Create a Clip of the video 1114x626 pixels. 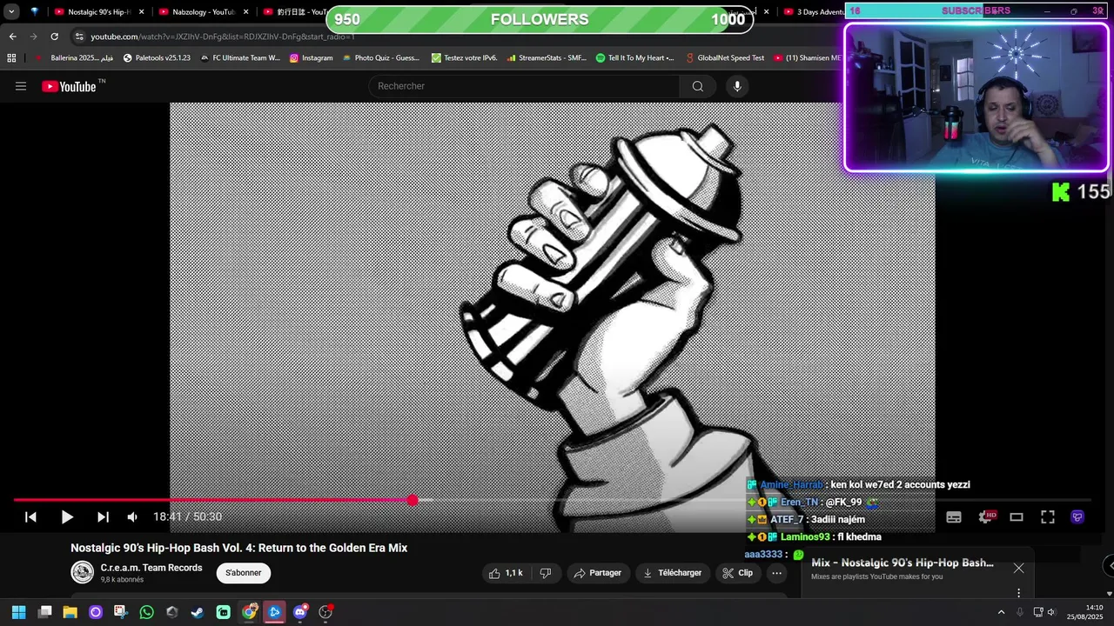pos(737,573)
